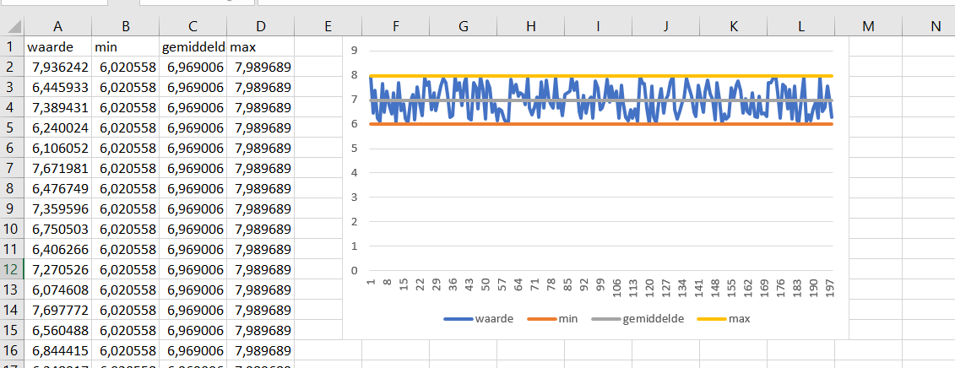Select column M header

pos(869,26)
